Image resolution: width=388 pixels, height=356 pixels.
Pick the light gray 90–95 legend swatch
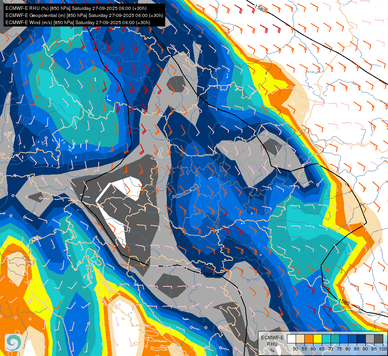370,339
